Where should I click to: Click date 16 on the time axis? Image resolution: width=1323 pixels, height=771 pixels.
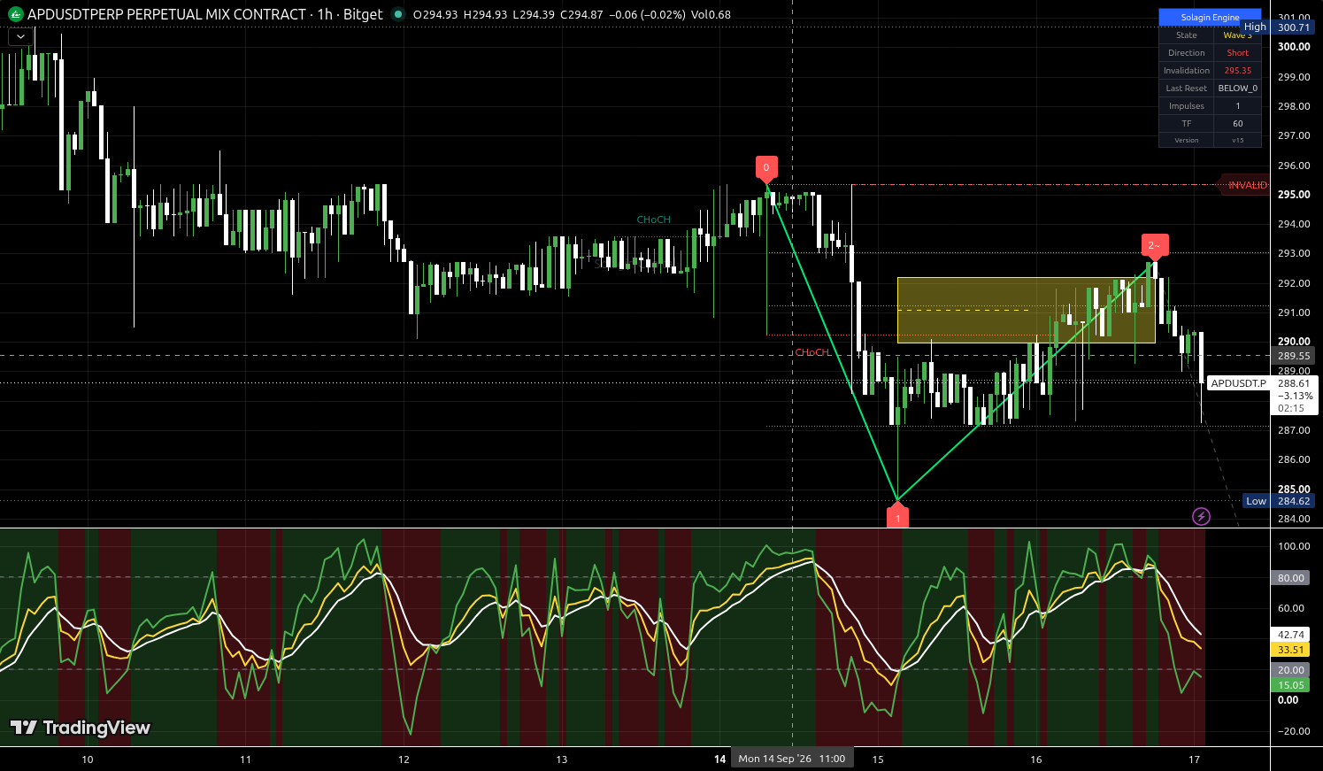pos(1036,759)
